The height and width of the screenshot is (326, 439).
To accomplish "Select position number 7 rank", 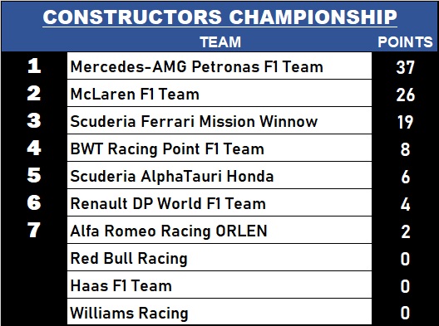I will [x=34, y=230].
